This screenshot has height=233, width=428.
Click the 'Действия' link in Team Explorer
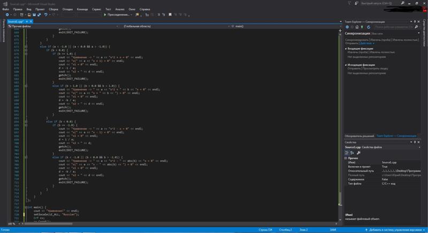tap(367, 43)
